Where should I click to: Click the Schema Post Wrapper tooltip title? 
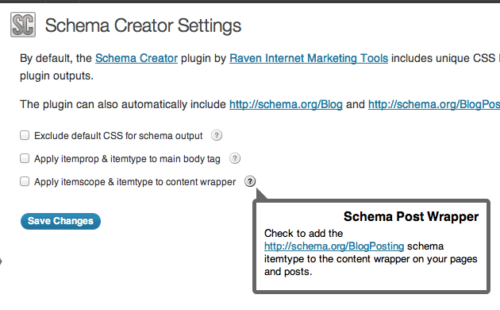pyautogui.click(x=411, y=216)
